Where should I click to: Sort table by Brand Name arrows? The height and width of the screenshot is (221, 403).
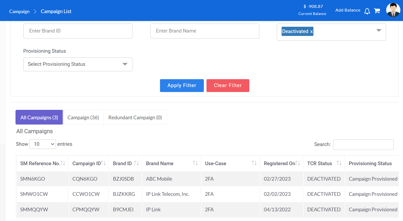coord(195,163)
